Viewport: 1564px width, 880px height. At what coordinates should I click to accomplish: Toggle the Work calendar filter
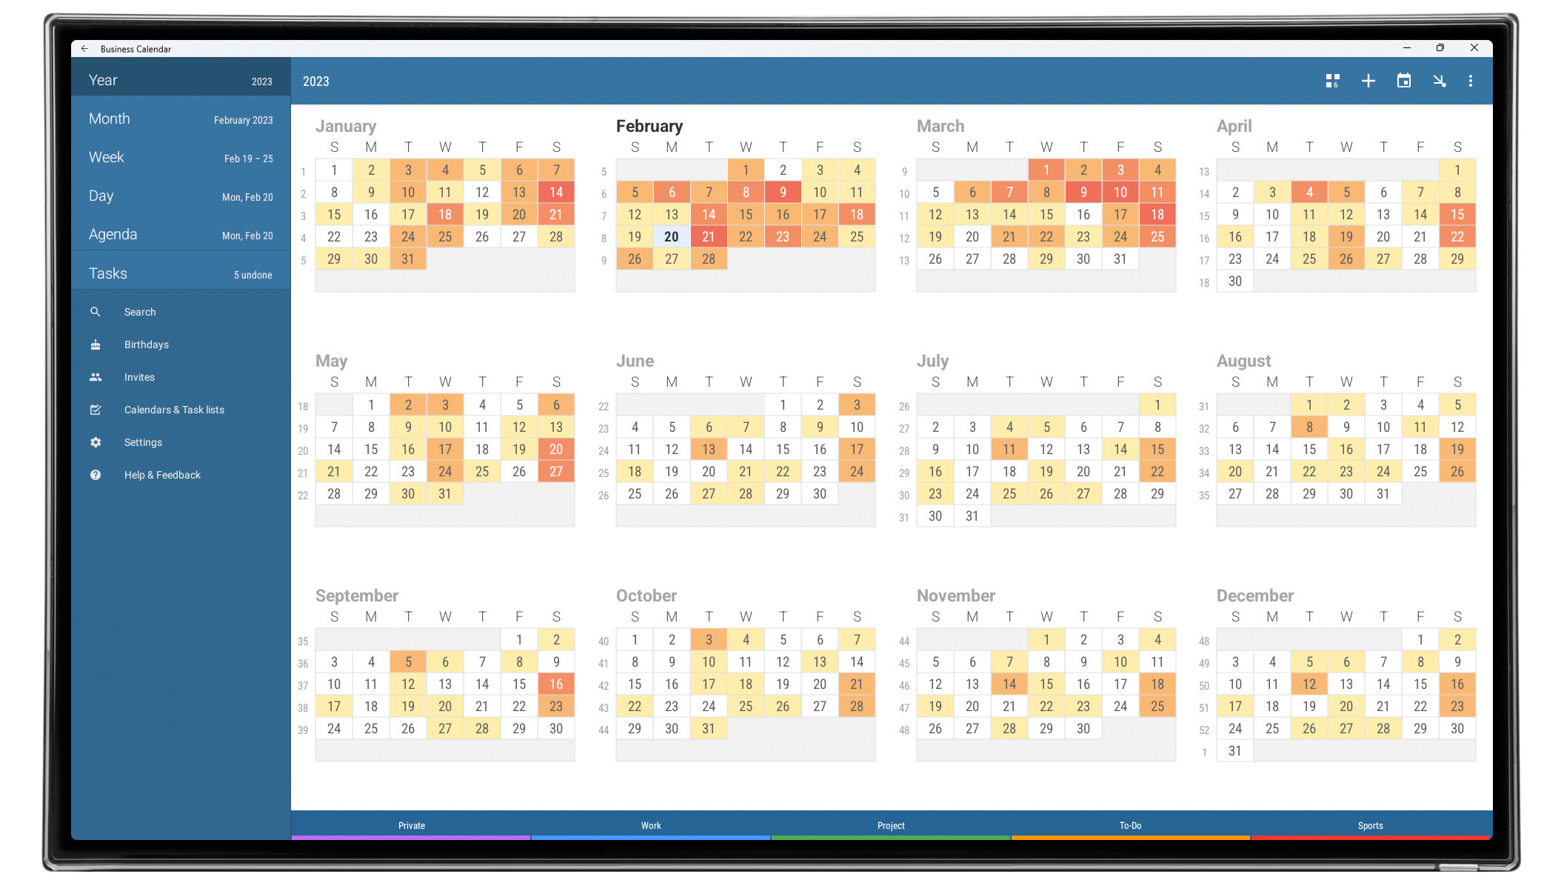click(651, 825)
